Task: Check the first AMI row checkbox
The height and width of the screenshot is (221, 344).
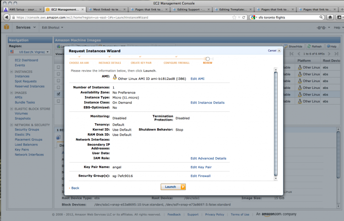Action: (x=58, y=67)
